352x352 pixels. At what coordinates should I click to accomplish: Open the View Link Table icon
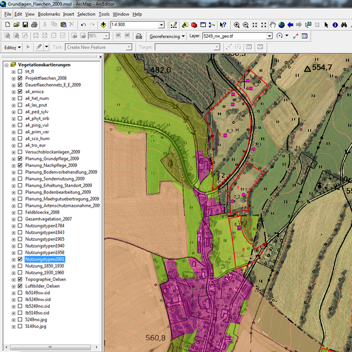305,36
